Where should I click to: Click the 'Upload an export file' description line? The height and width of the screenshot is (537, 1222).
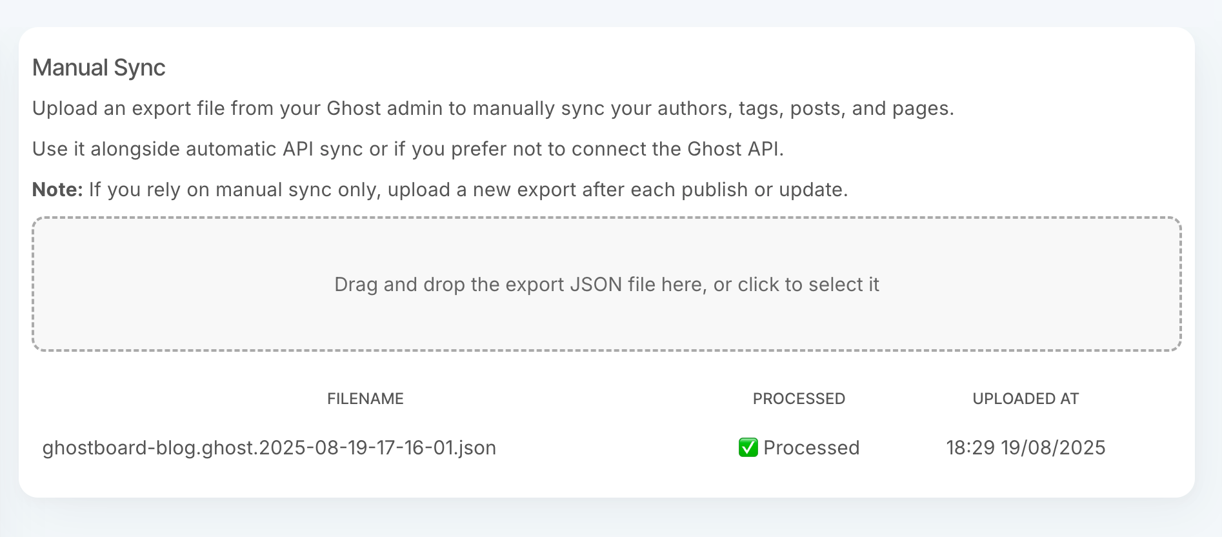click(493, 108)
